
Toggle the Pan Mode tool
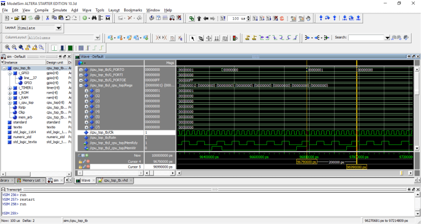click(x=209, y=38)
